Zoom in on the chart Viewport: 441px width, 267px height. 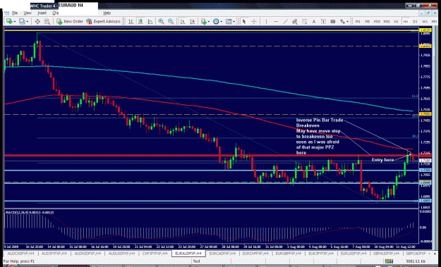click(161, 21)
